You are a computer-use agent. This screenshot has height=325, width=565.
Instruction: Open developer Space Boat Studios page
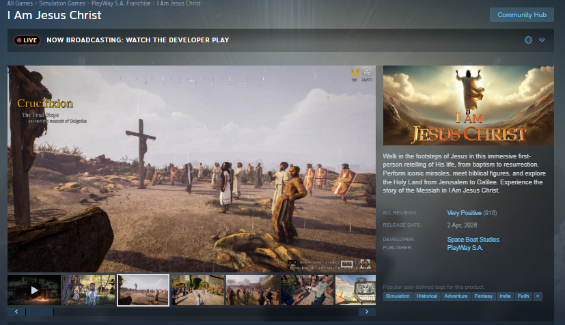tap(473, 240)
